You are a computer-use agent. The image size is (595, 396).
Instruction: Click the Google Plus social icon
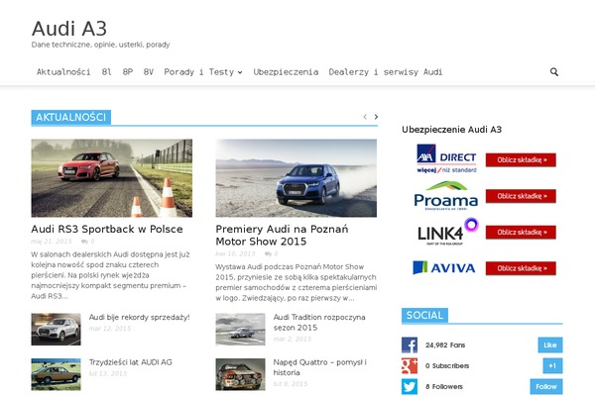410,366
